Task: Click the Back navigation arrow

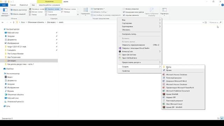Action: click(x=2, y=22)
